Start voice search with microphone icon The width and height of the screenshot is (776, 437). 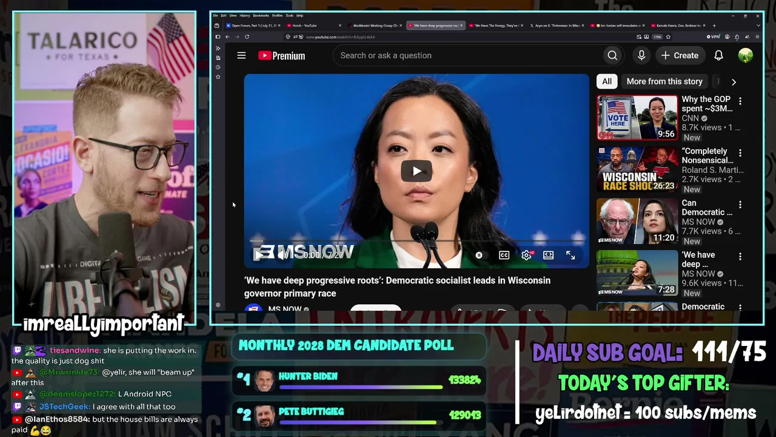[x=641, y=55]
